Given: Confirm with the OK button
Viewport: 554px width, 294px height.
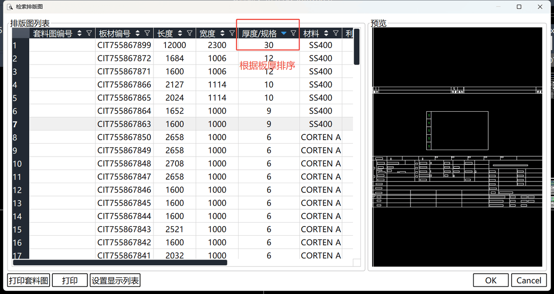Looking at the screenshot, I should [491, 281].
